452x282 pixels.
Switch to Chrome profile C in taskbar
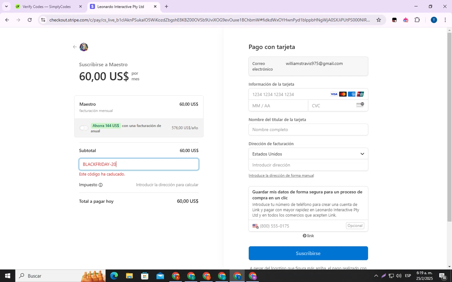point(191,276)
